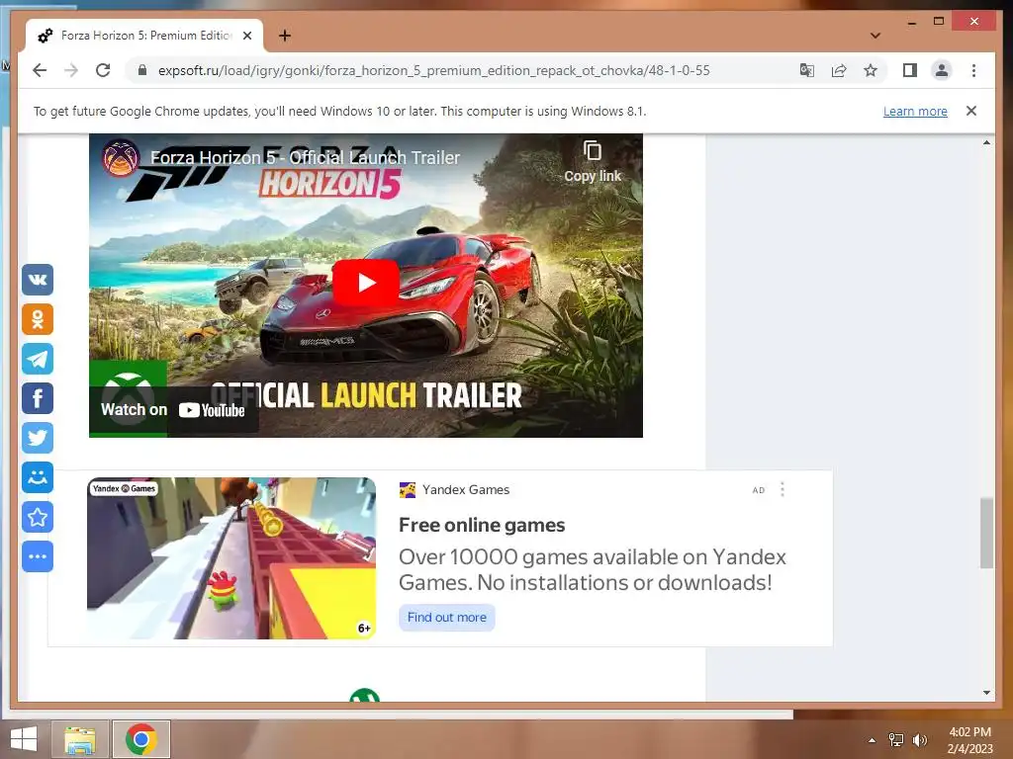
Task: Open more share options (three dots)
Action: [x=38, y=556]
